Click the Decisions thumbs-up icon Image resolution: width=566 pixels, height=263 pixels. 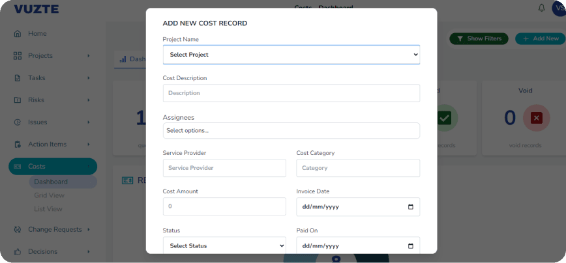pyautogui.click(x=18, y=251)
